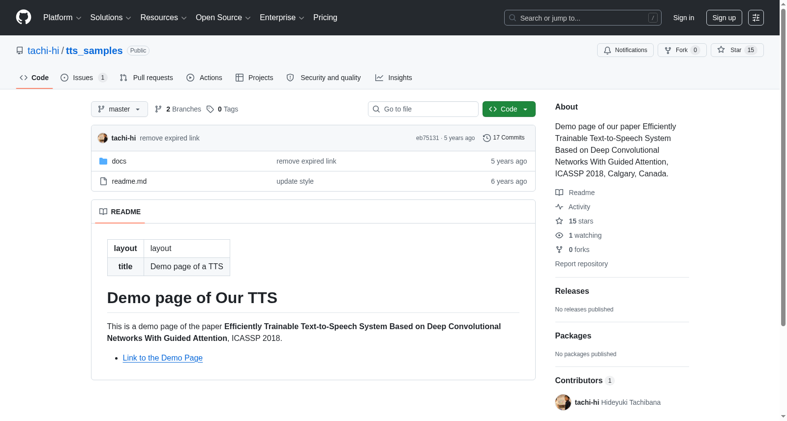
Task: Click the Activity pulse icon in About
Action: point(559,207)
